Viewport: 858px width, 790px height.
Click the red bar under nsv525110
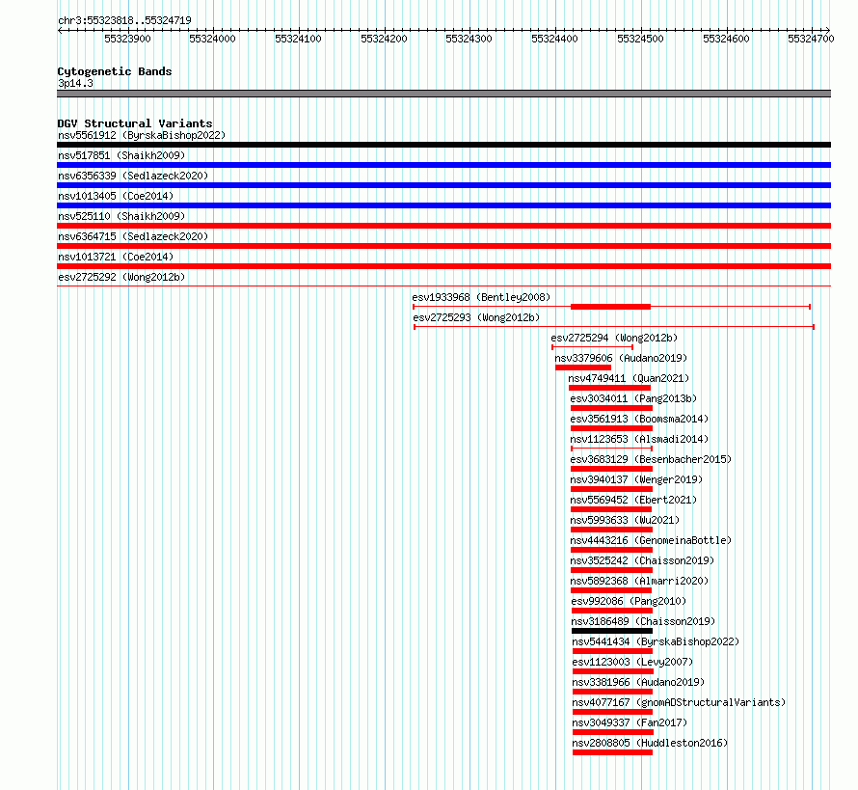[443, 226]
